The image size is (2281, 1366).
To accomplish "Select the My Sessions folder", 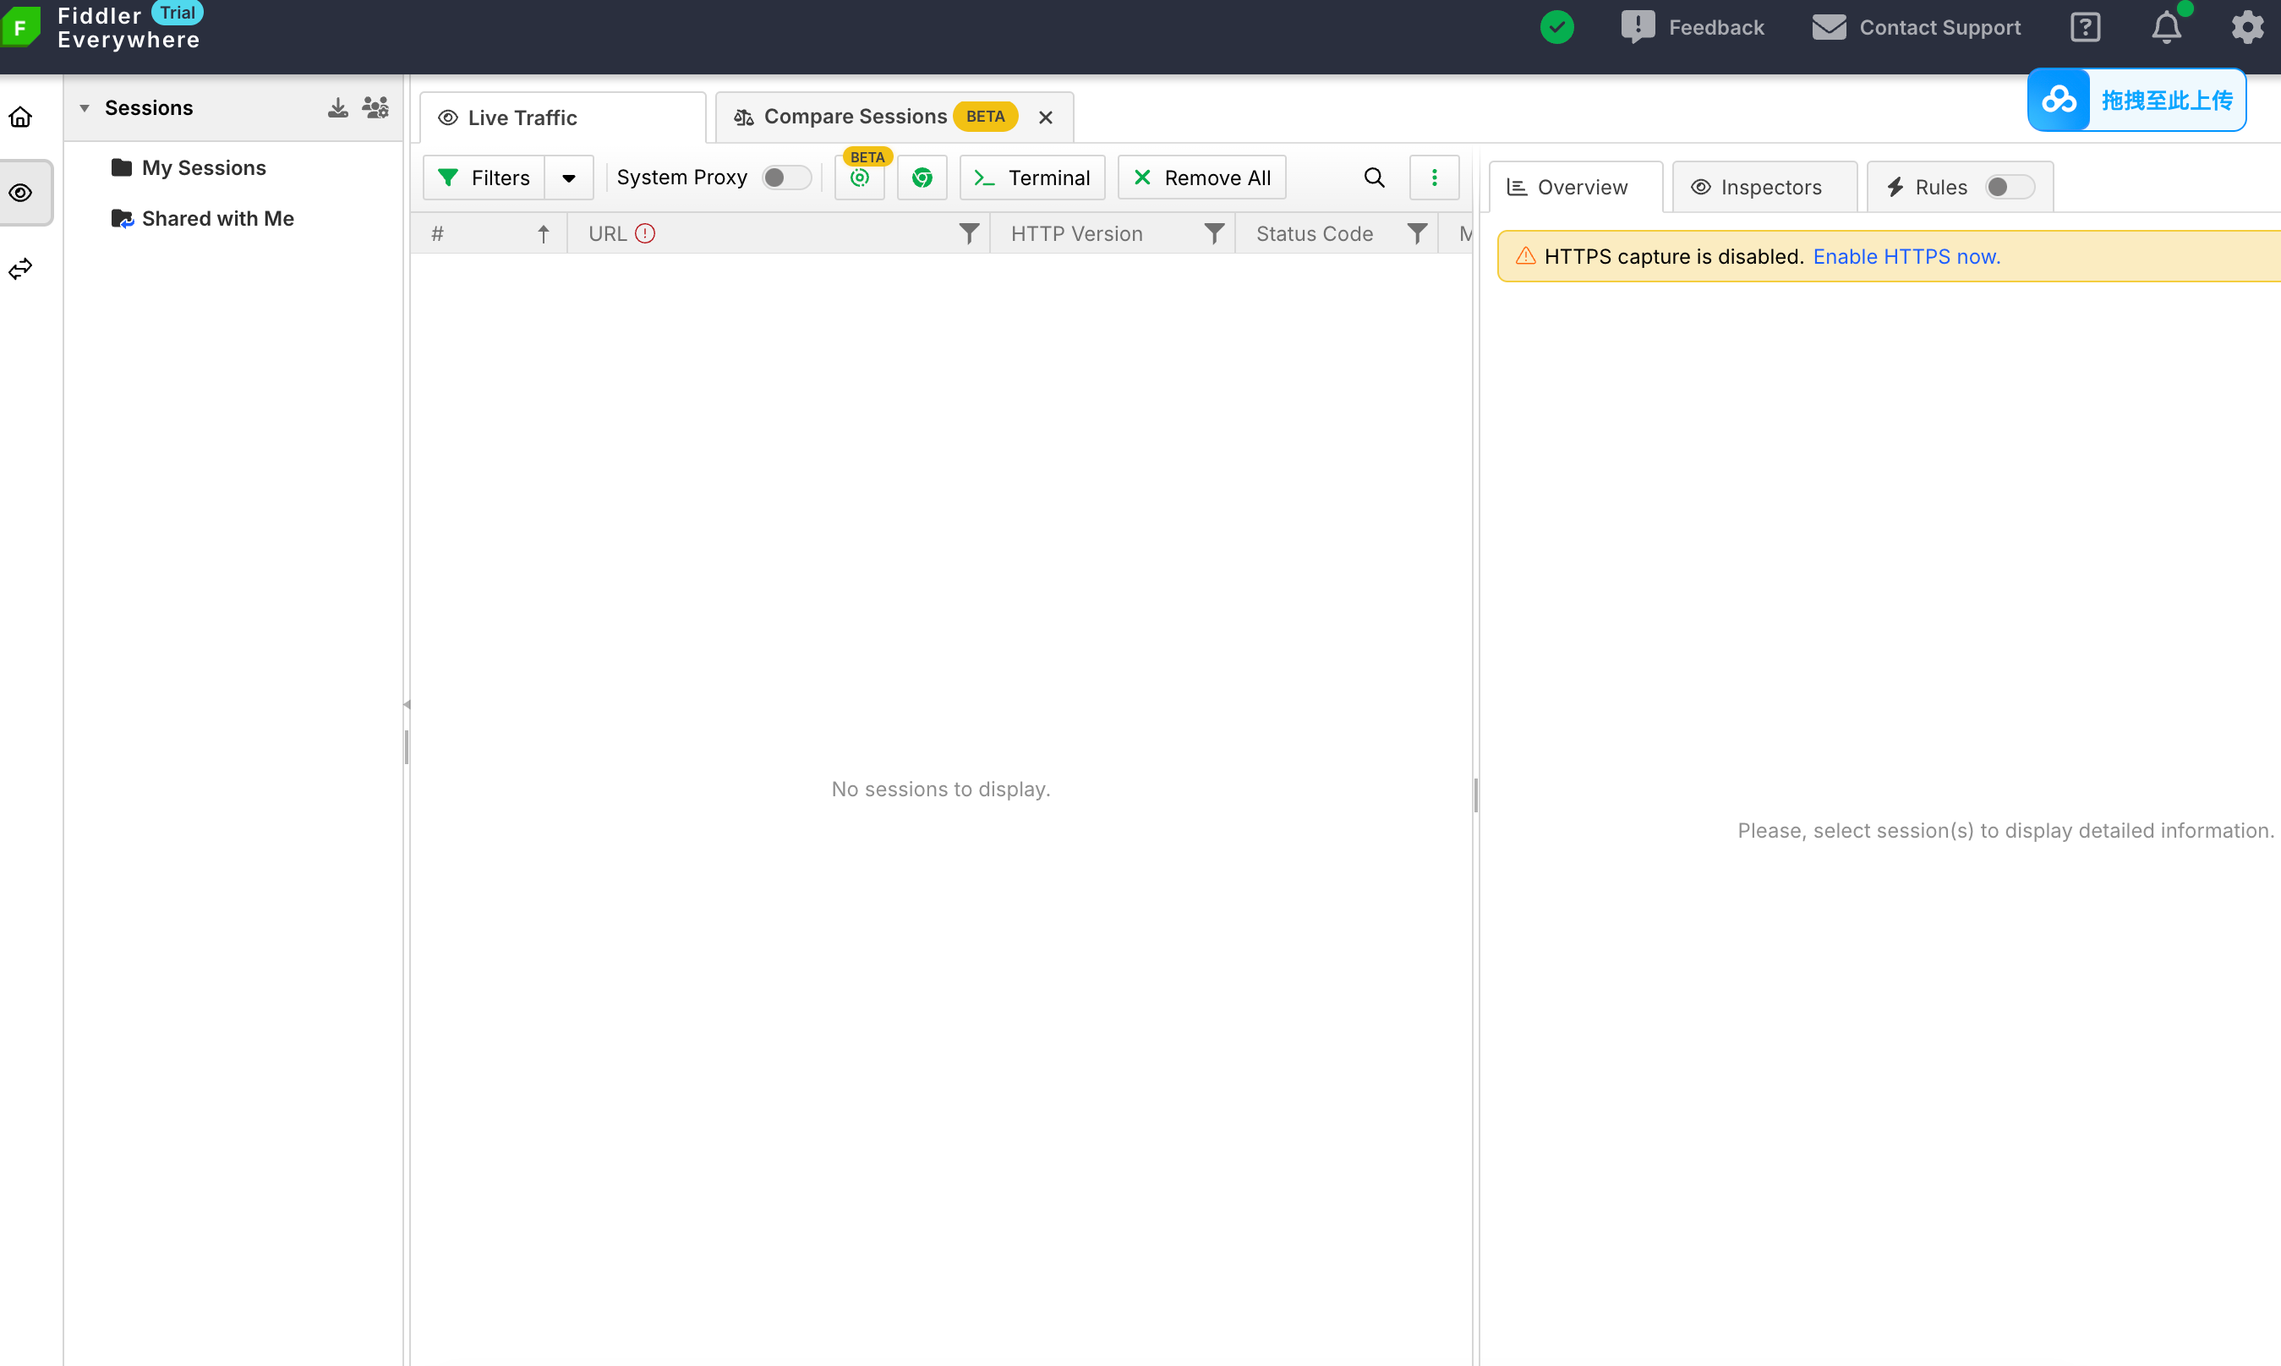I will pyautogui.click(x=203, y=167).
